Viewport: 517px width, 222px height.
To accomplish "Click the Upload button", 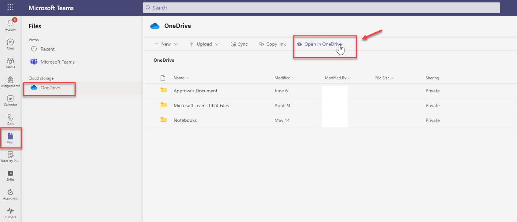I will [x=201, y=44].
